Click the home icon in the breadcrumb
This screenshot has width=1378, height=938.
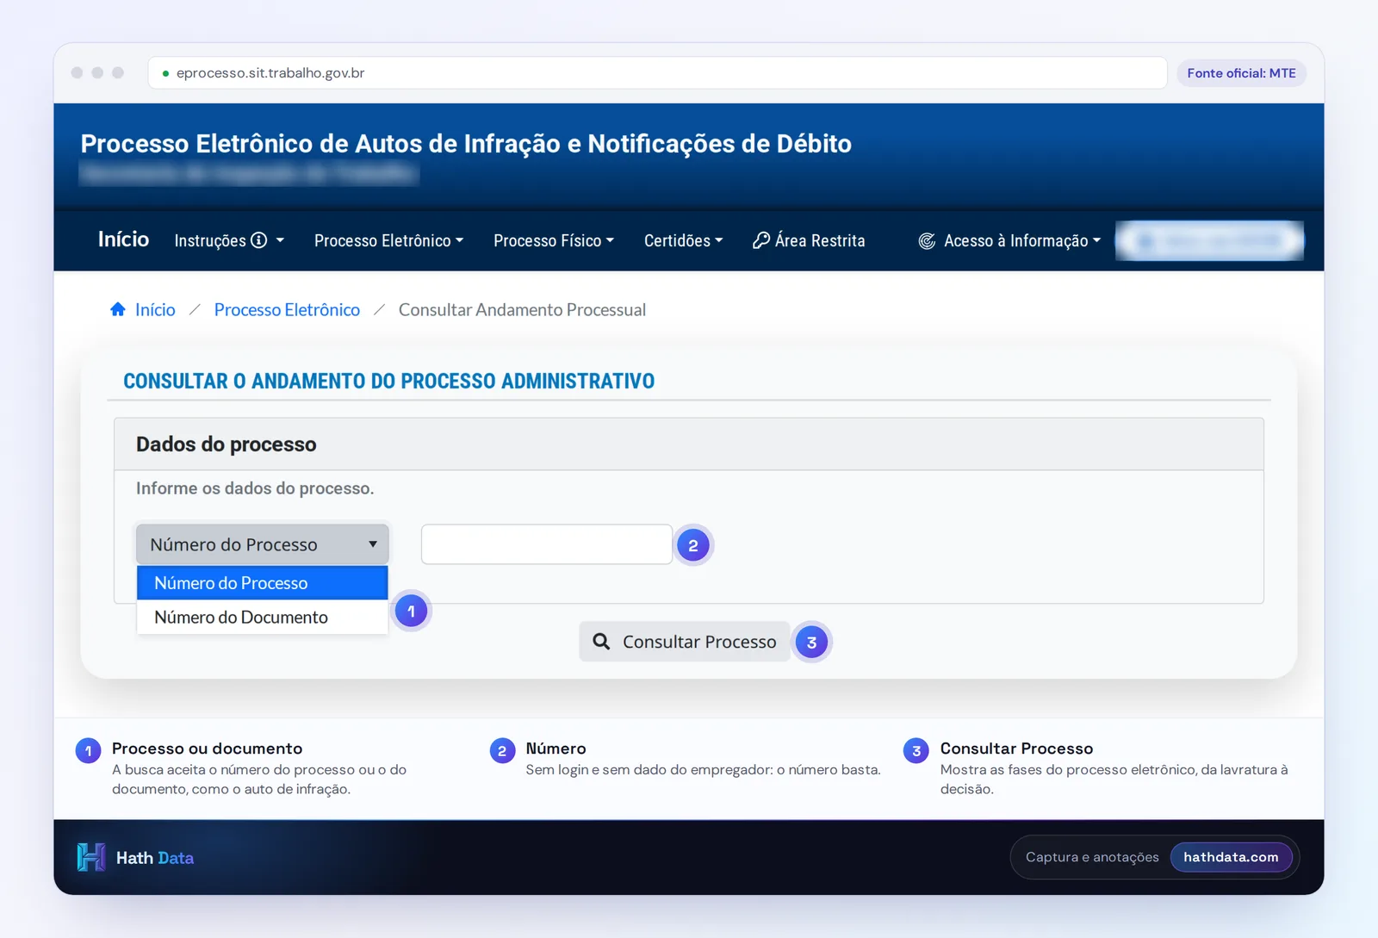click(x=118, y=309)
